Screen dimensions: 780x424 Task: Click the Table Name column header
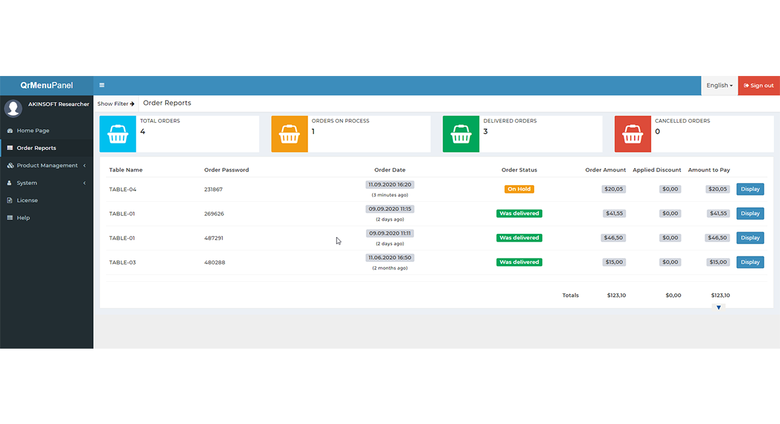pos(125,170)
